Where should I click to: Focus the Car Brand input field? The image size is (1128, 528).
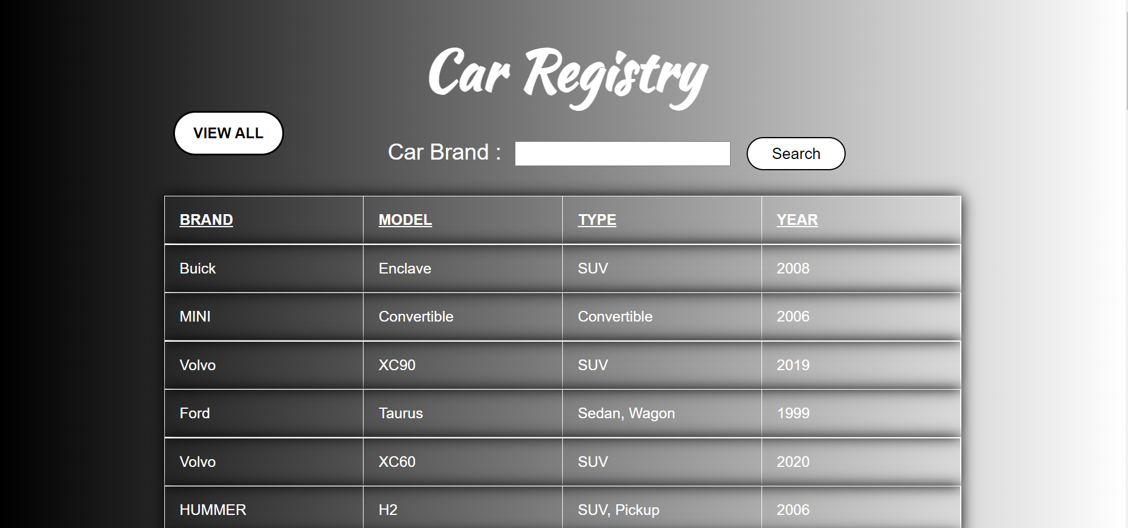click(623, 154)
